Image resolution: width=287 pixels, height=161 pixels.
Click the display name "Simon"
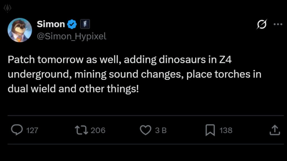(51, 24)
